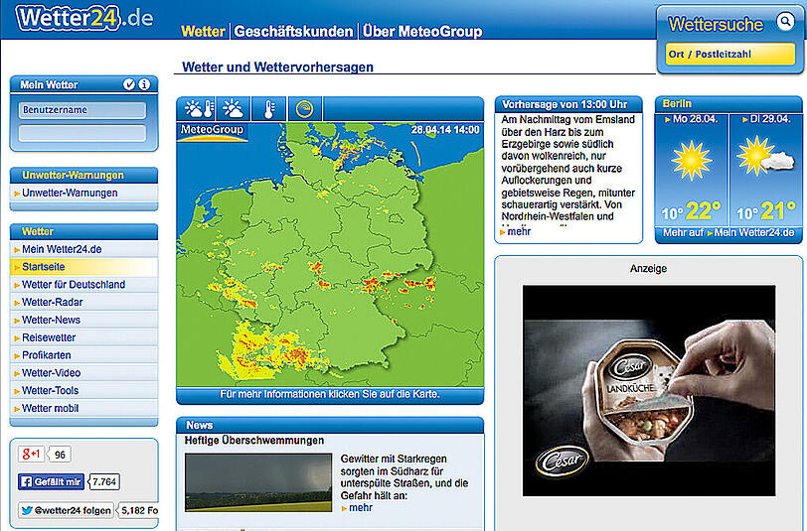Select the sun and cloud weather map
The width and height of the screenshot is (807, 531).
click(x=233, y=108)
